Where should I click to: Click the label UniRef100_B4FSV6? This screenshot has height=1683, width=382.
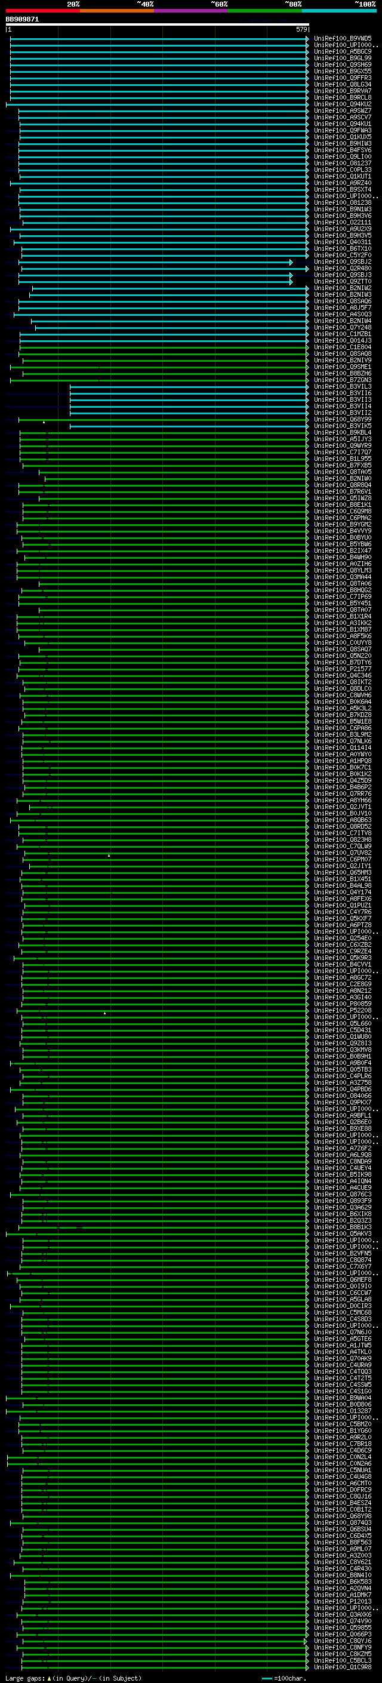(343, 150)
